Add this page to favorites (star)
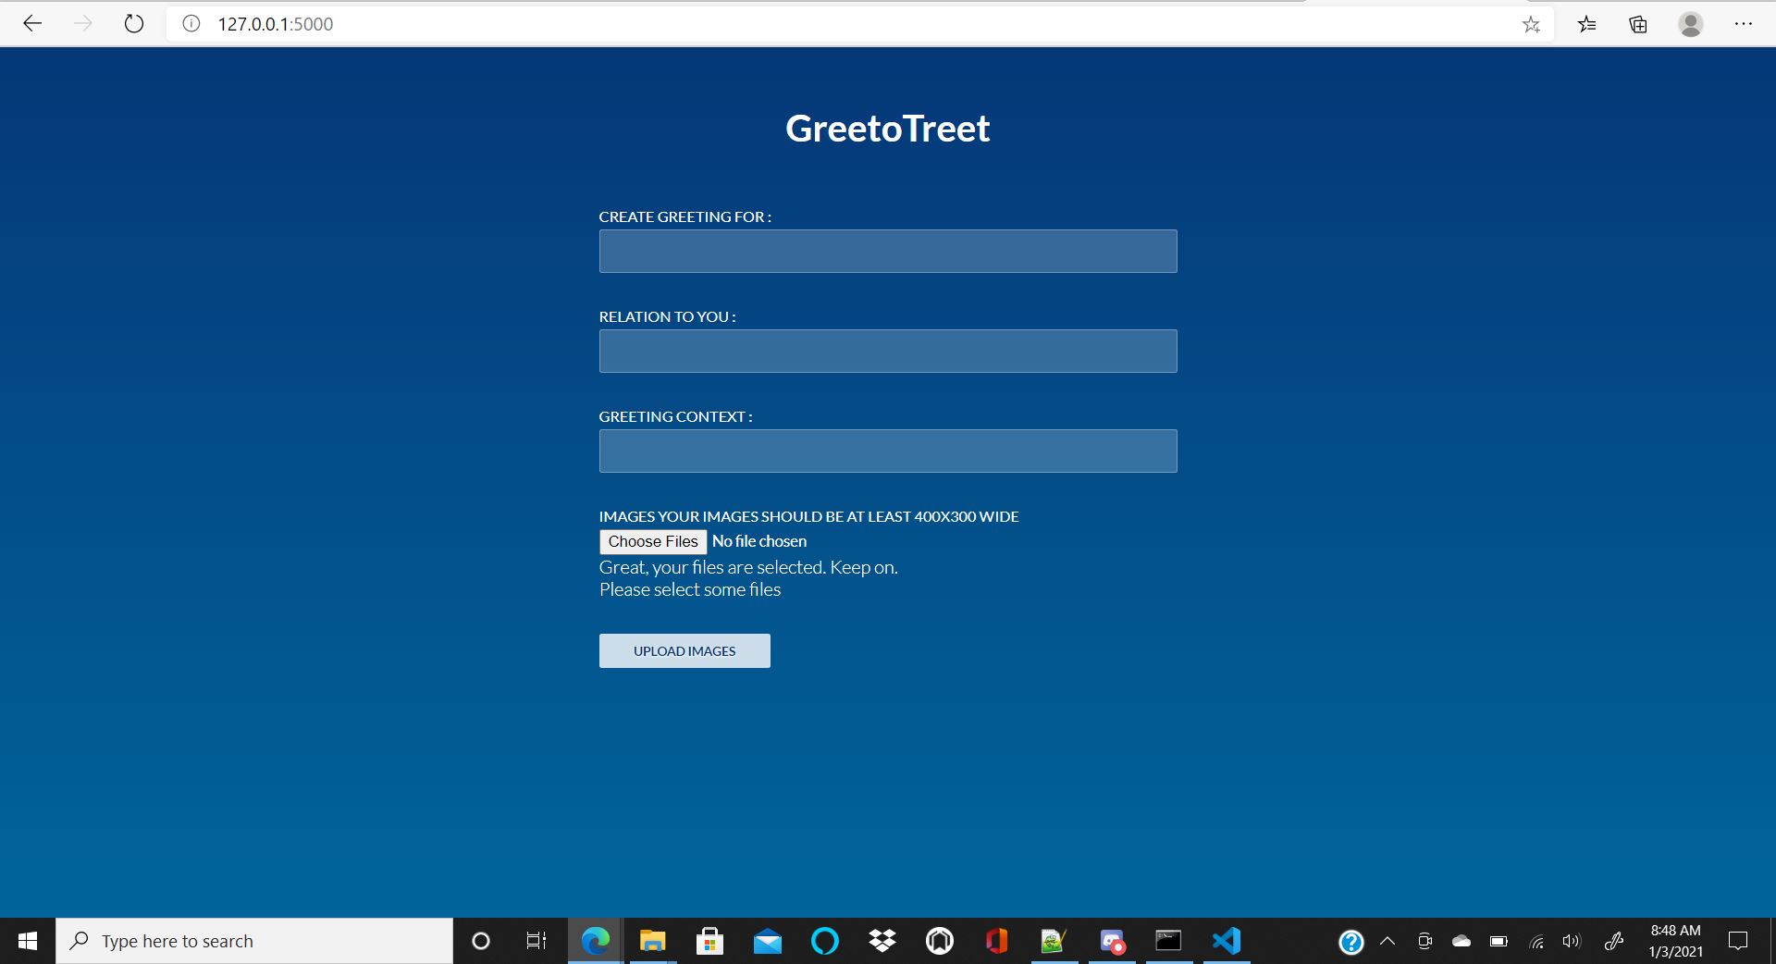 1531,25
